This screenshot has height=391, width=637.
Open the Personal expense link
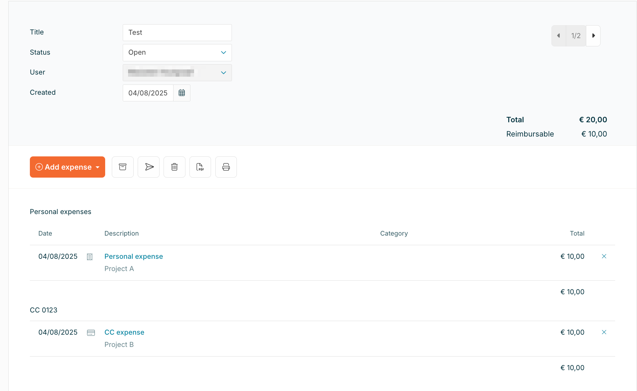[x=133, y=256]
